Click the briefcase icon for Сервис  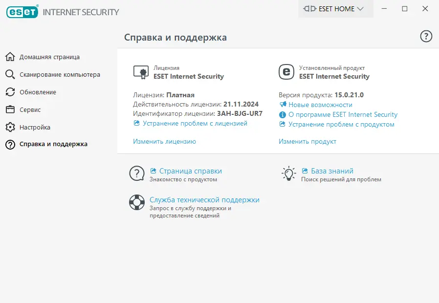point(10,109)
